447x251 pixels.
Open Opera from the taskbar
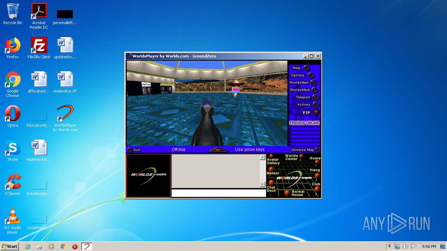pyautogui.click(x=75, y=246)
